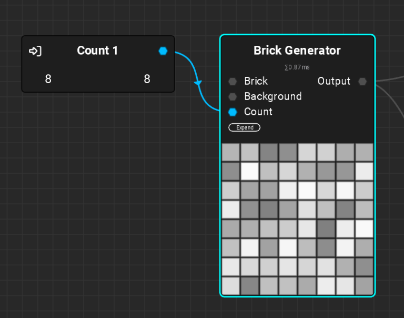Select the Background input port hexagon

pos(233,97)
